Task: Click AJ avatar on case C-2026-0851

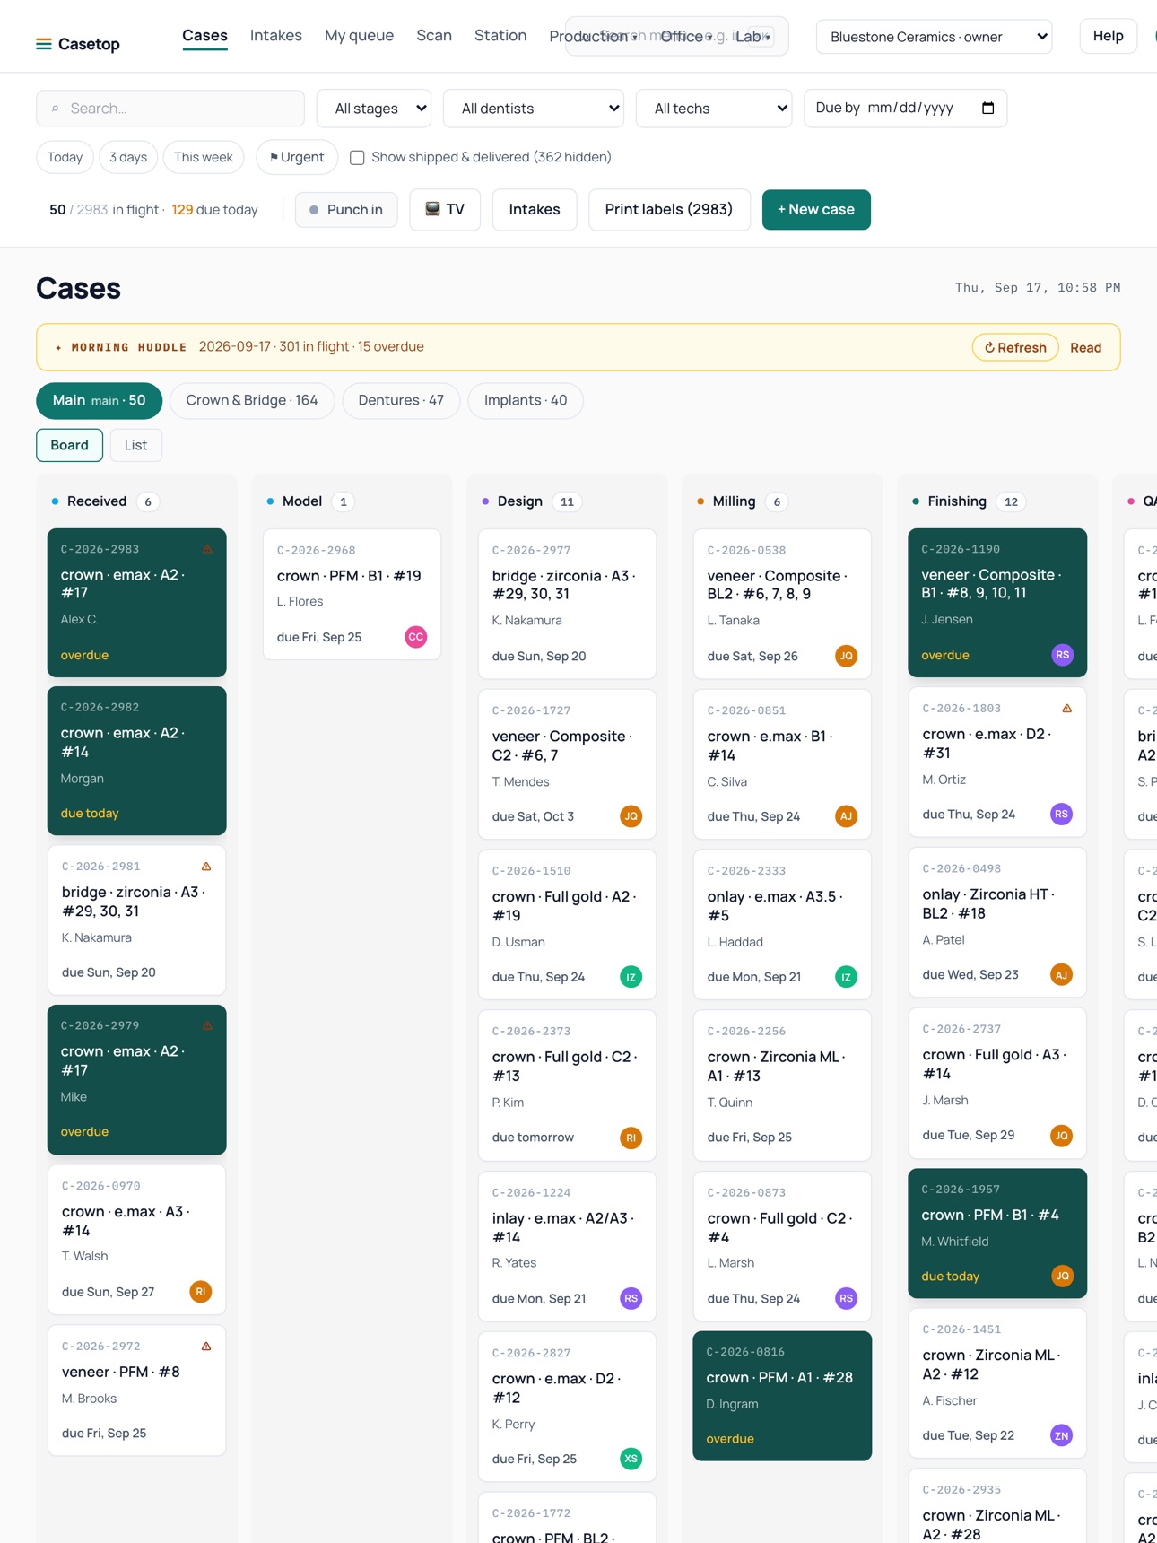Action: tap(846, 816)
